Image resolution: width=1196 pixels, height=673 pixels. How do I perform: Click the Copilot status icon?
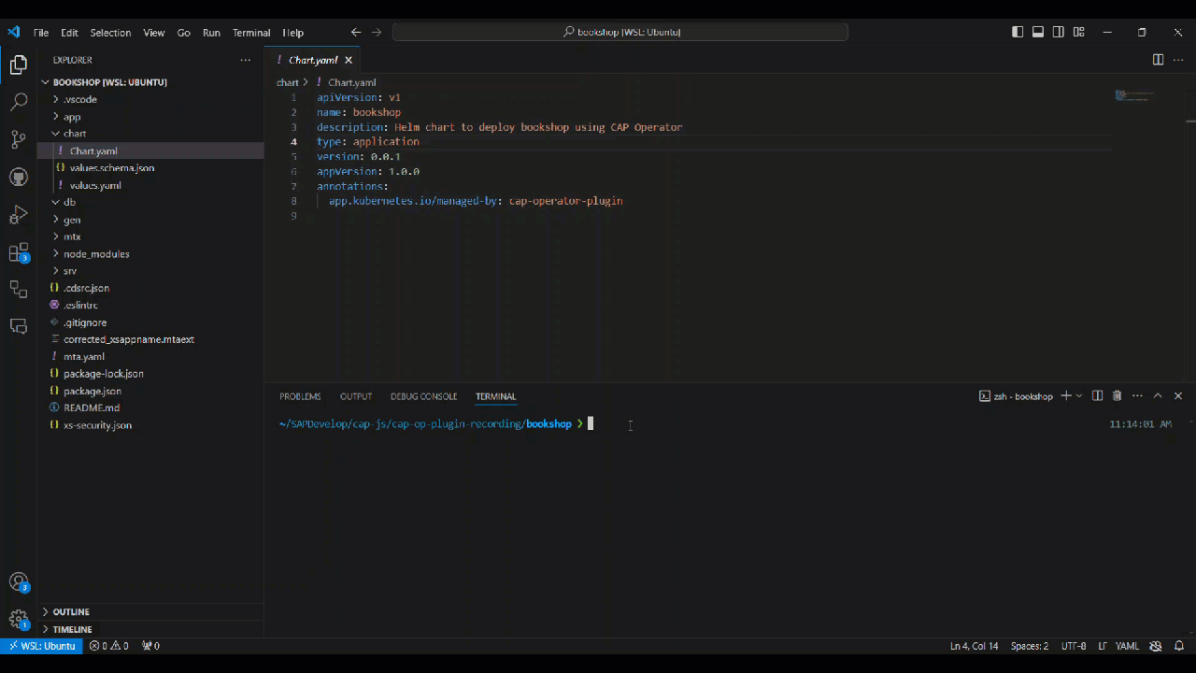(x=1156, y=646)
